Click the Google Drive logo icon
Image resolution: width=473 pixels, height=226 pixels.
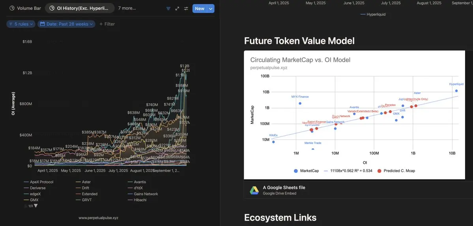click(254, 190)
